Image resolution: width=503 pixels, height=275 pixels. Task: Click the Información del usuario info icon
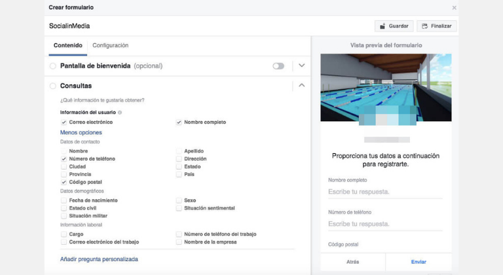pyautogui.click(x=120, y=113)
